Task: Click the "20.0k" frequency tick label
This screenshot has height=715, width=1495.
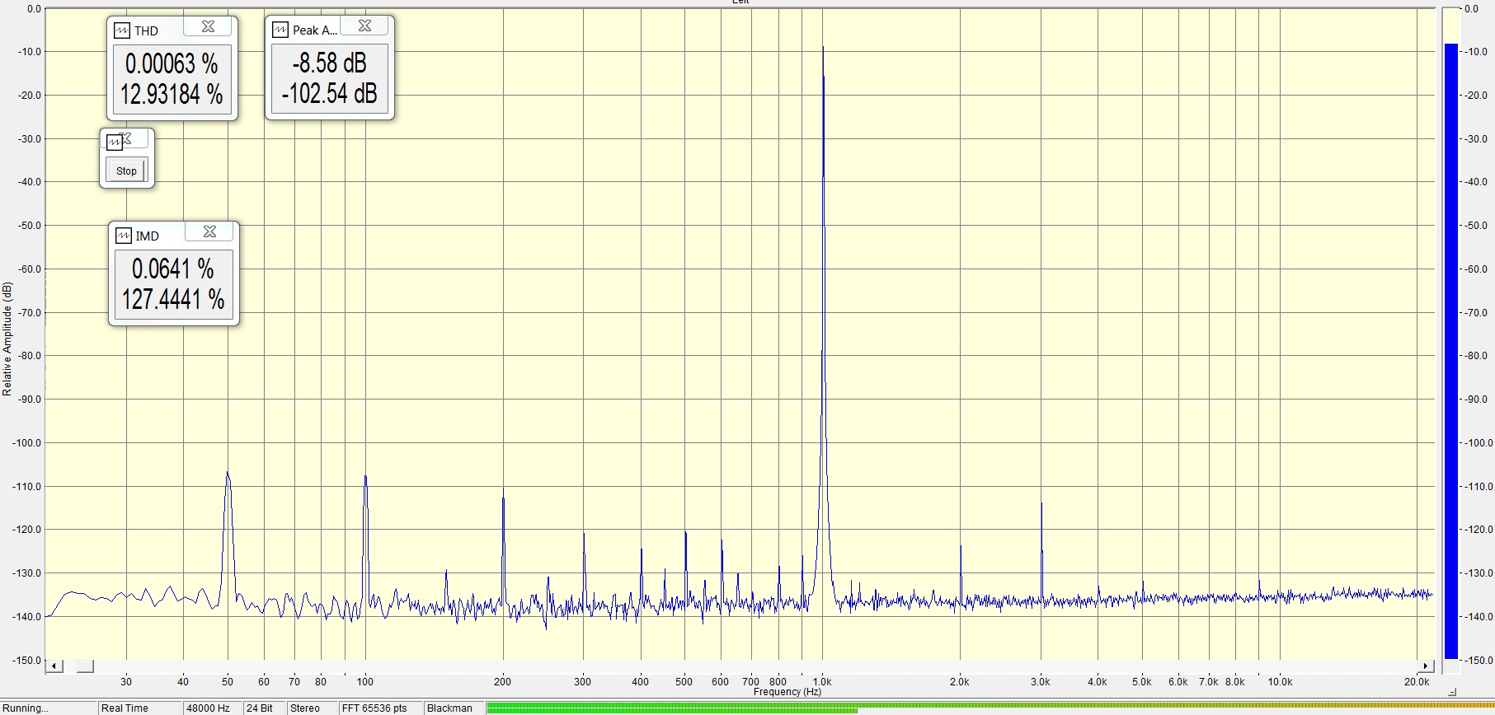Action: click(x=1417, y=682)
